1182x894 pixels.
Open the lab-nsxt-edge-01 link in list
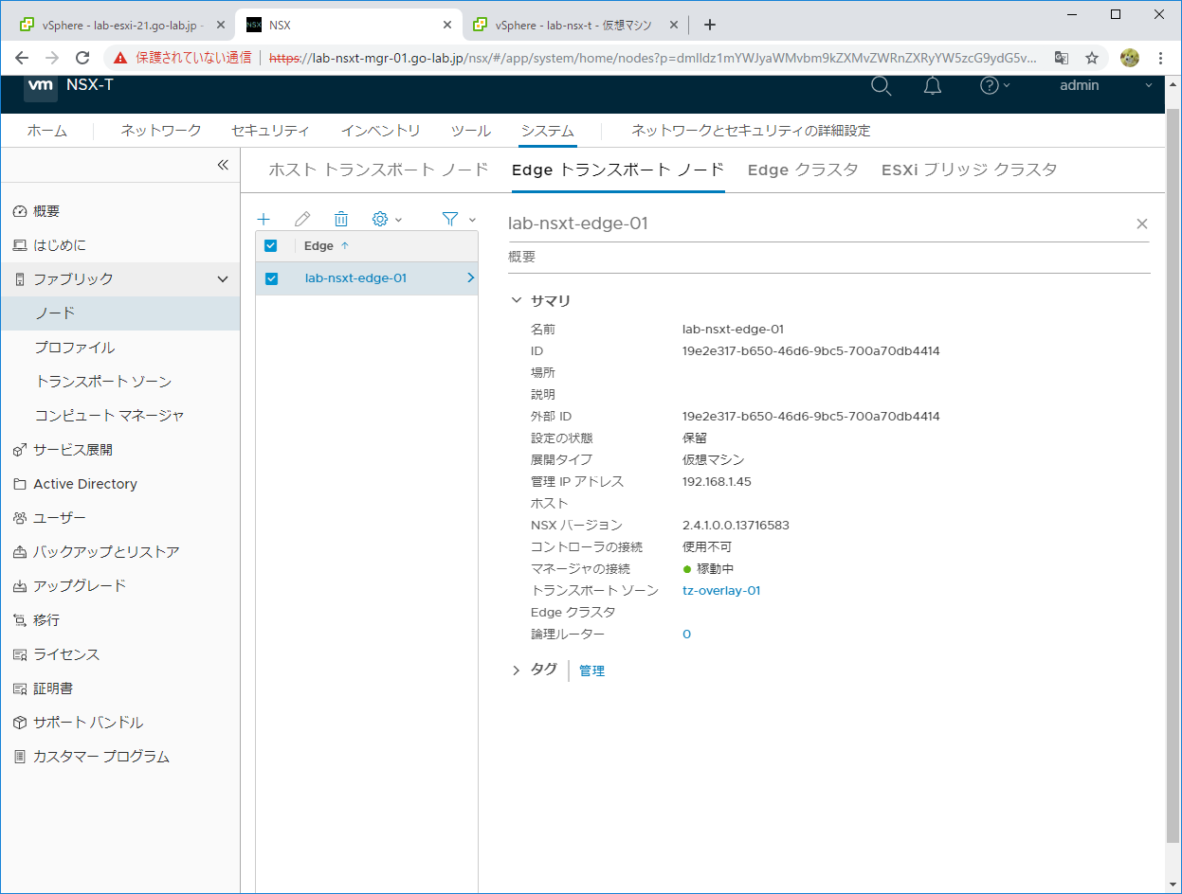[x=355, y=278]
